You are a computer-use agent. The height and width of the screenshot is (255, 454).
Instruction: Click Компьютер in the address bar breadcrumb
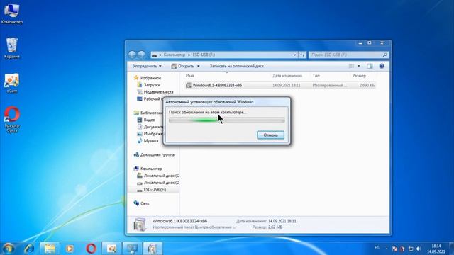click(x=175, y=55)
